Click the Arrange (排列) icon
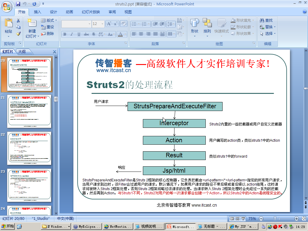Screen dimensions: 308x231 207,23
